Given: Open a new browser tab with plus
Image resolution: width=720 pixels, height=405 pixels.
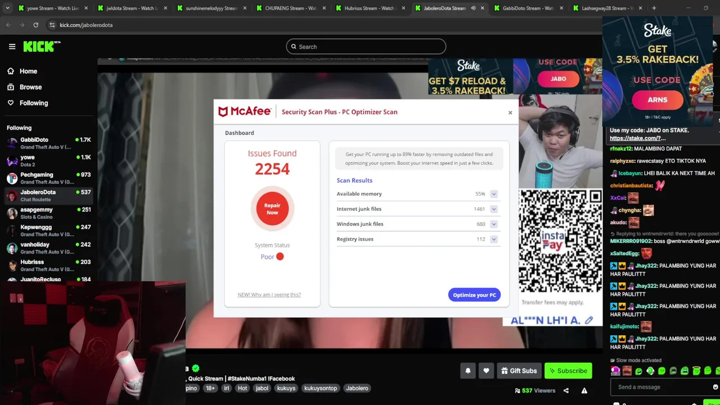Looking at the screenshot, I should (654, 8).
